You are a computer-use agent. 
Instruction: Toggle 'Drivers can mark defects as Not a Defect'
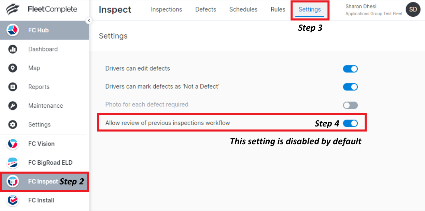coord(350,87)
